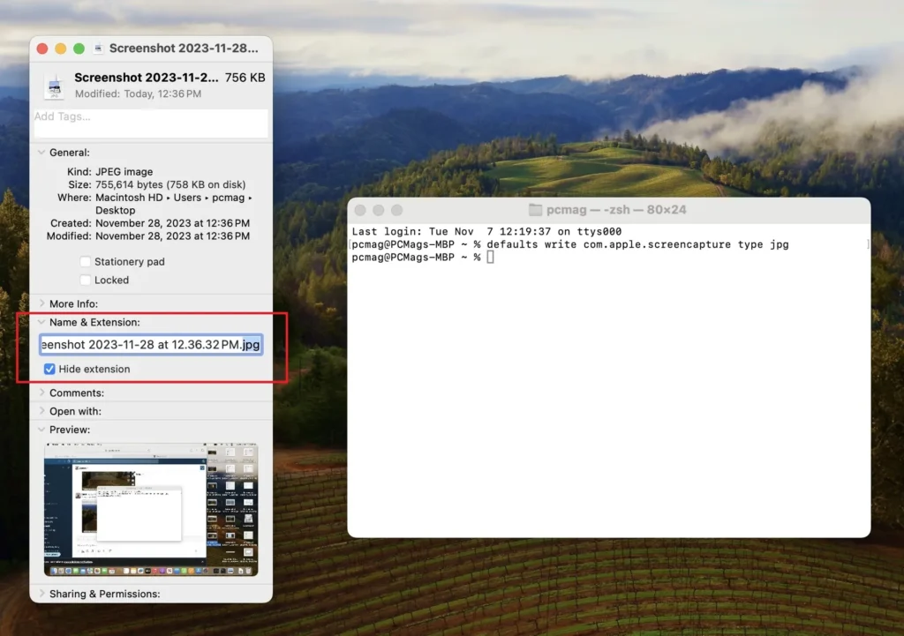This screenshot has width=904, height=636.
Task: Collapse the Preview section
Action: tap(41, 430)
